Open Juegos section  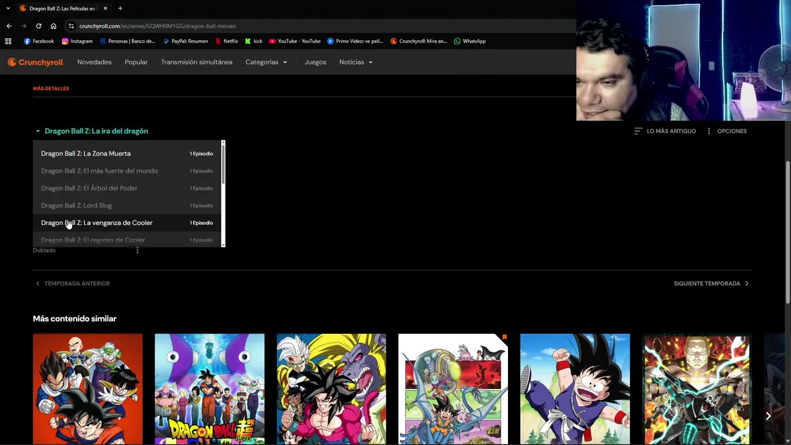click(315, 62)
